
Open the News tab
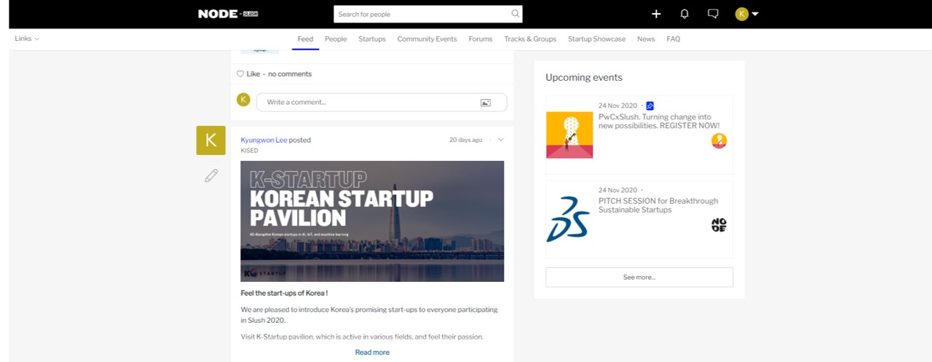pos(646,39)
